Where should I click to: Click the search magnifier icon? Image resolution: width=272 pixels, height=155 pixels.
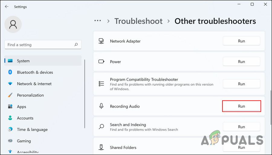(x=76, y=45)
